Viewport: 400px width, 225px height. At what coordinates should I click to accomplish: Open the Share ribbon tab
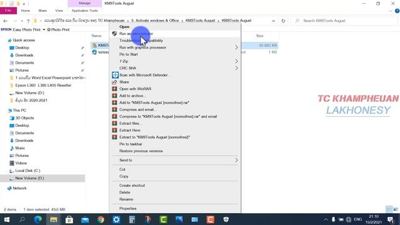click(x=42, y=11)
